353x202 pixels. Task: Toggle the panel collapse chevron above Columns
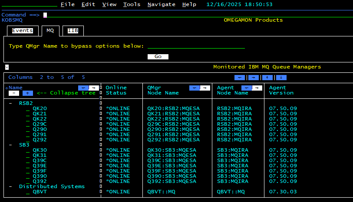tap(7, 67)
